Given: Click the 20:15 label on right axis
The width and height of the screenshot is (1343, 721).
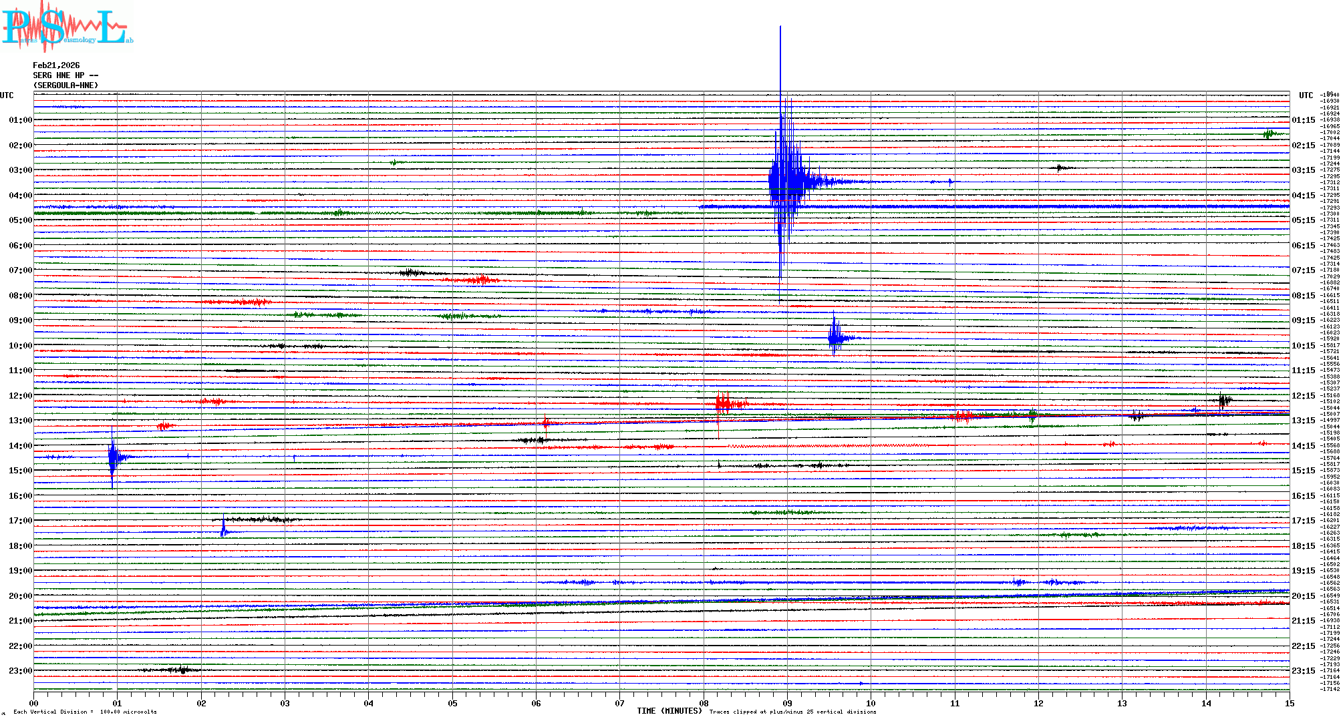Looking at the screenshot, I should tap(1303, 596).
